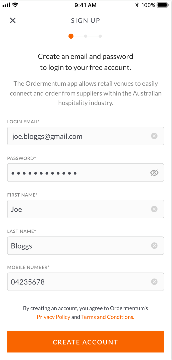Edit the first name field containing Joe

(78, 209)
